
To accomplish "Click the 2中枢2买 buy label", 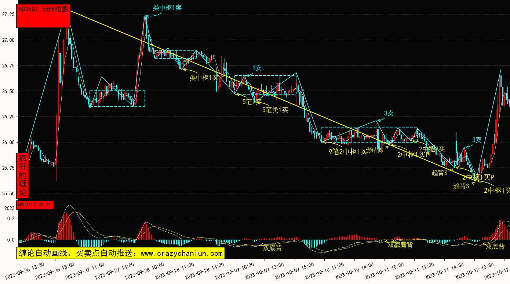I will [432, 149].
